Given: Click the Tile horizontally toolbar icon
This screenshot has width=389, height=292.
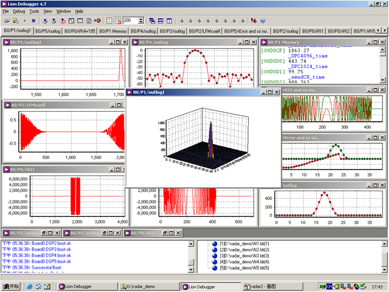Looking at the screenshot, I should point(160,21).
